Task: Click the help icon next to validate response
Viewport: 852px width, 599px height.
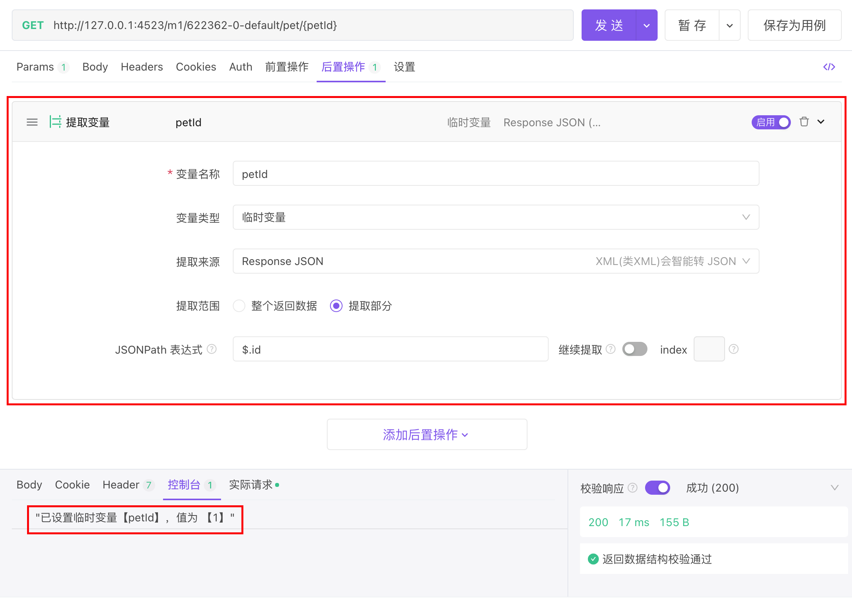Action: click(633, 488)
